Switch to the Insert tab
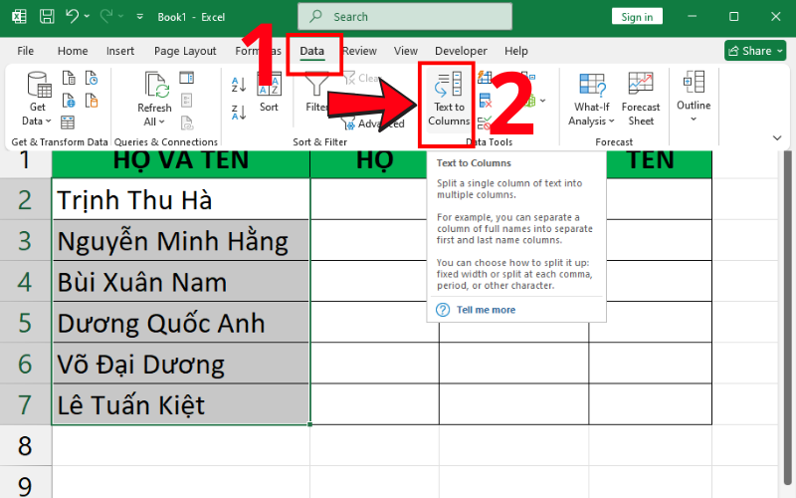The height and width of the screenshot is (498, 796). point(120,51)
